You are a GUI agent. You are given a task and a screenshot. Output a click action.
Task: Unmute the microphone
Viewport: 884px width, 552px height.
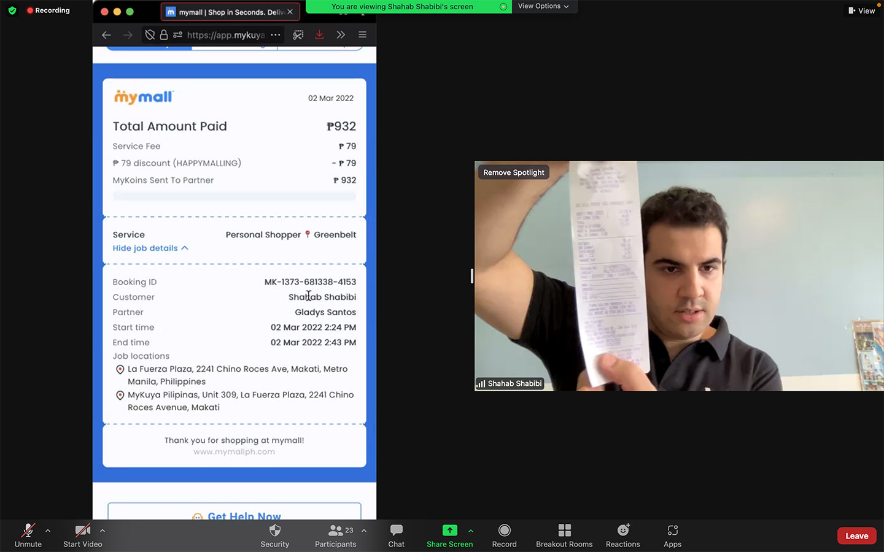pos(28,535)
